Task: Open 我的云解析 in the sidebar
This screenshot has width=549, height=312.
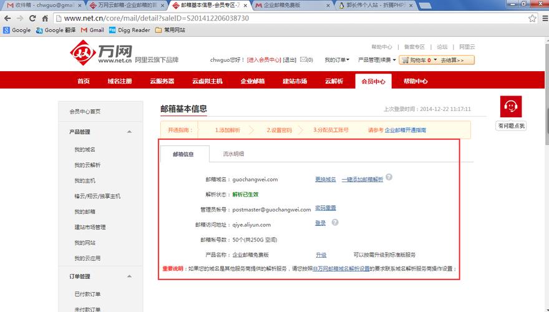Action: click(x=87, y=165)
